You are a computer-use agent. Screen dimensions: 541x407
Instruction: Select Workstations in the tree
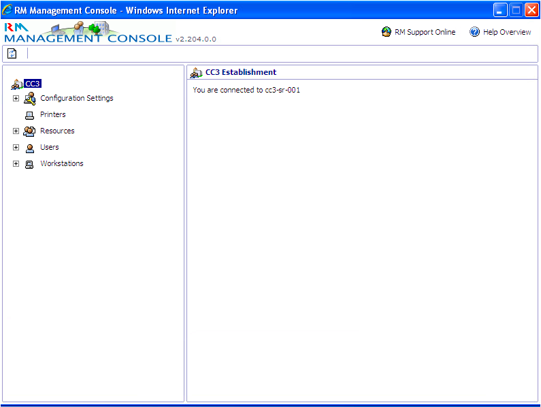pyautogui.click(x=62, y=163)
